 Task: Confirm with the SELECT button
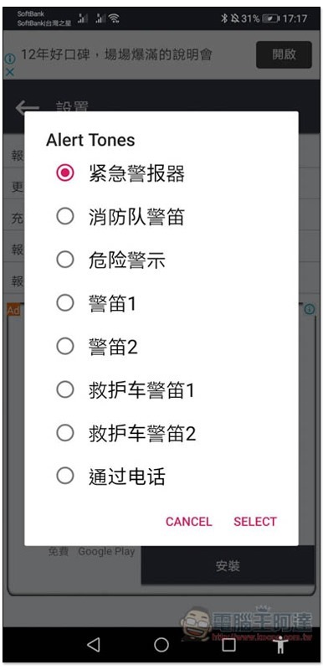[x=255, y=521]
